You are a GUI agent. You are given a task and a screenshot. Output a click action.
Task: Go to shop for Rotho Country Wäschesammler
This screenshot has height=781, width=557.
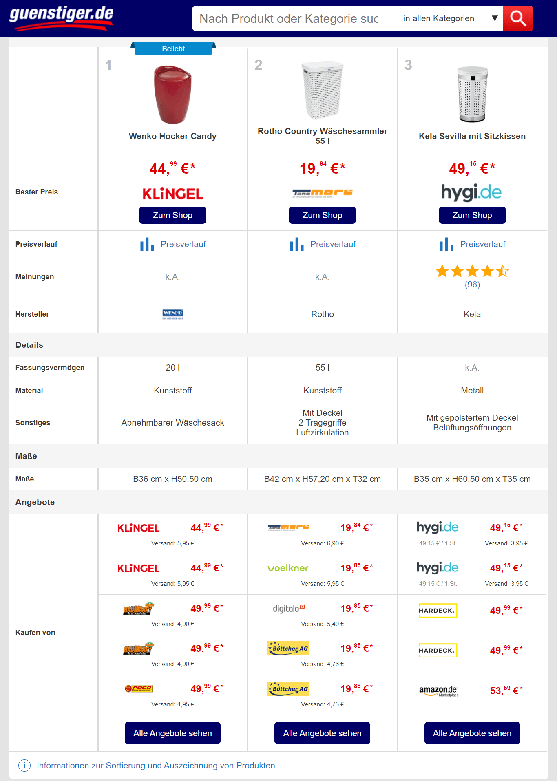tap(322, 215)
